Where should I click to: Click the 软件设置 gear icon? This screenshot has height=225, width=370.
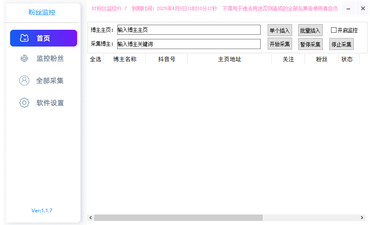point(24,103)
